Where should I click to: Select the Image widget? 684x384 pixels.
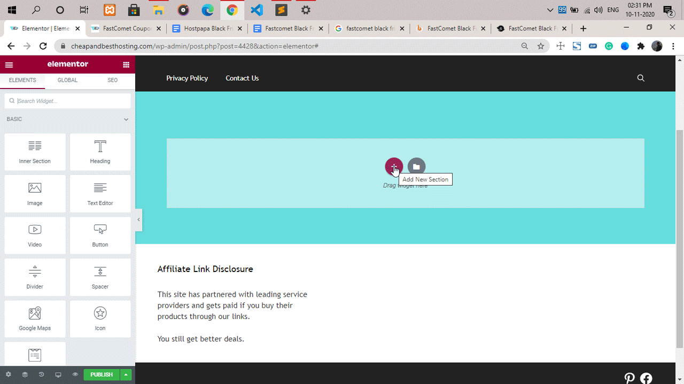[x=35, y=193]
